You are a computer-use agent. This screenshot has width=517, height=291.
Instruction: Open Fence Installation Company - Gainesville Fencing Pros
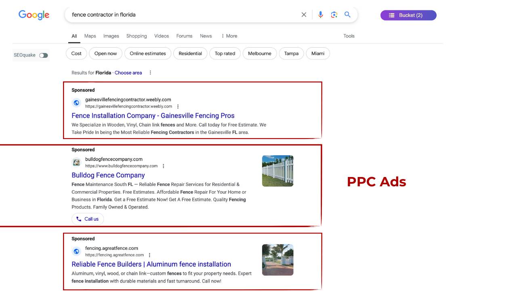click(x=153, y=116)
